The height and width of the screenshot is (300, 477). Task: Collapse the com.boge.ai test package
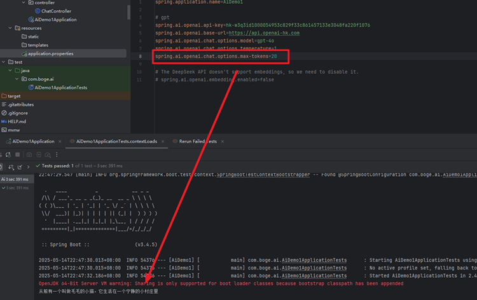tap(16, 79)
